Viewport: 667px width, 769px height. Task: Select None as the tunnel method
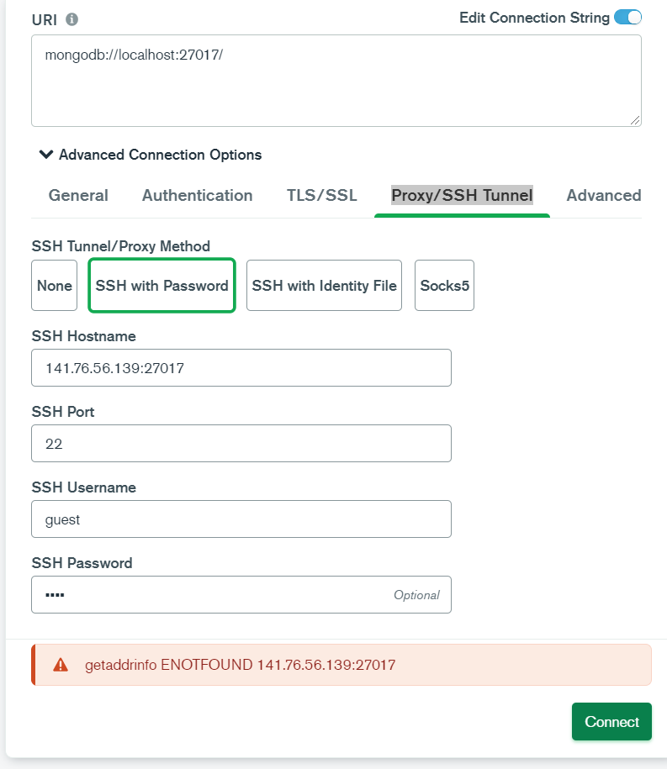[x=55, y=286]
